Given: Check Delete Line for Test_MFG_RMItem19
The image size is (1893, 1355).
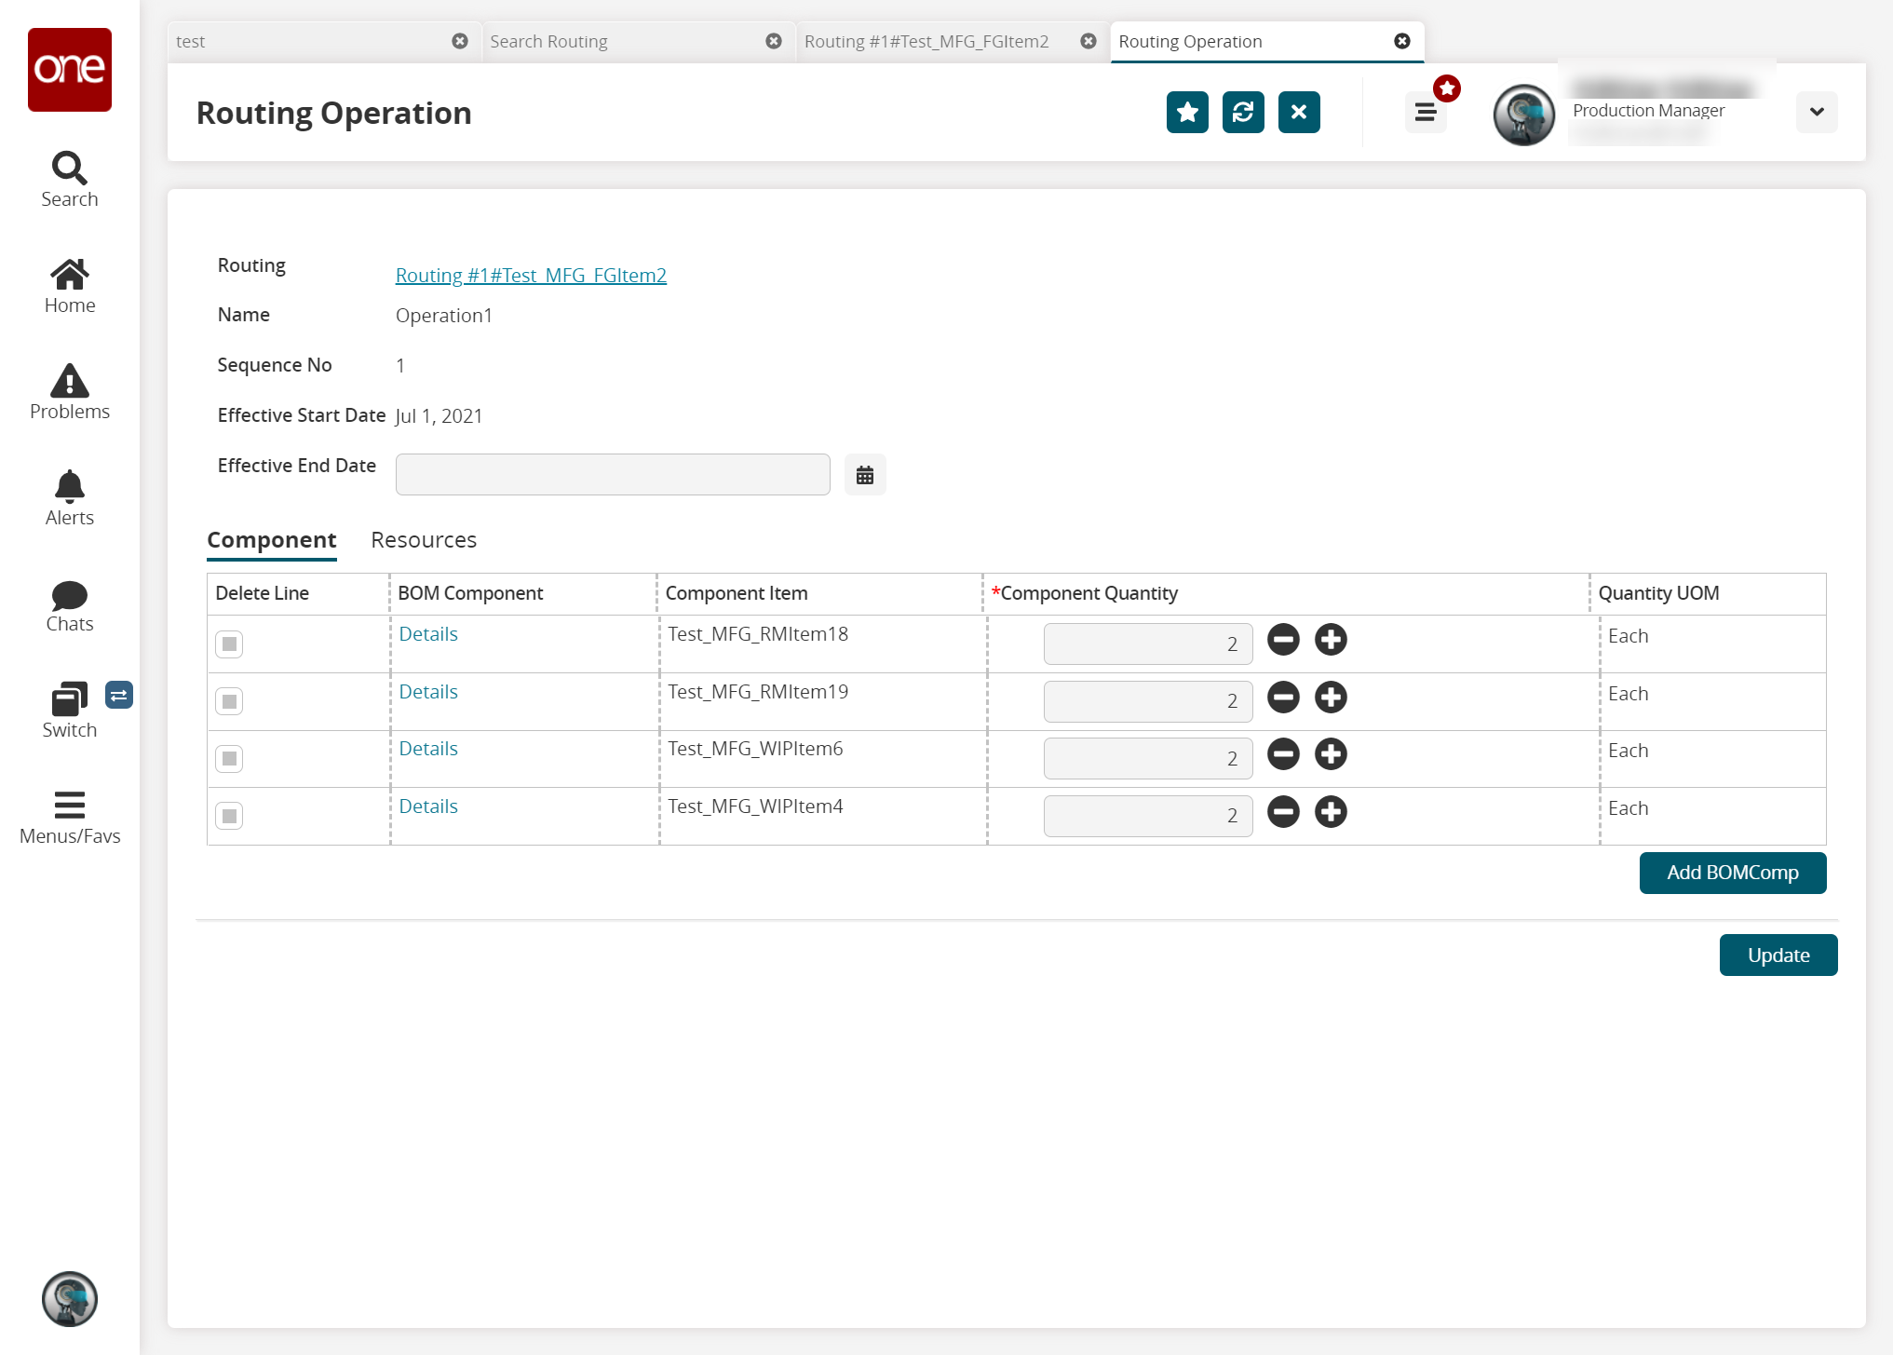Looking at the screenshot, I should [x=229, y=701].
